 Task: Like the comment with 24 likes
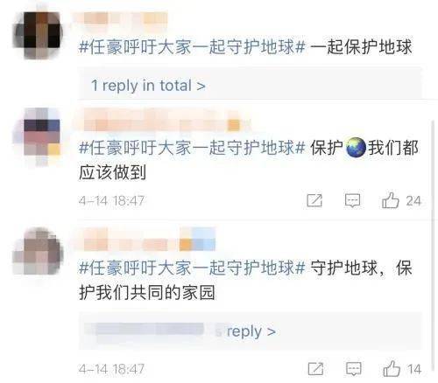pos(390,200)
